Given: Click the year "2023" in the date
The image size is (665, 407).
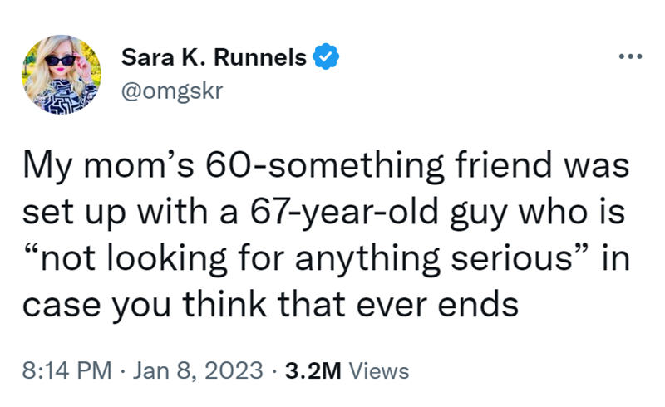Looking at the screenshot, I should coord(237,370).
